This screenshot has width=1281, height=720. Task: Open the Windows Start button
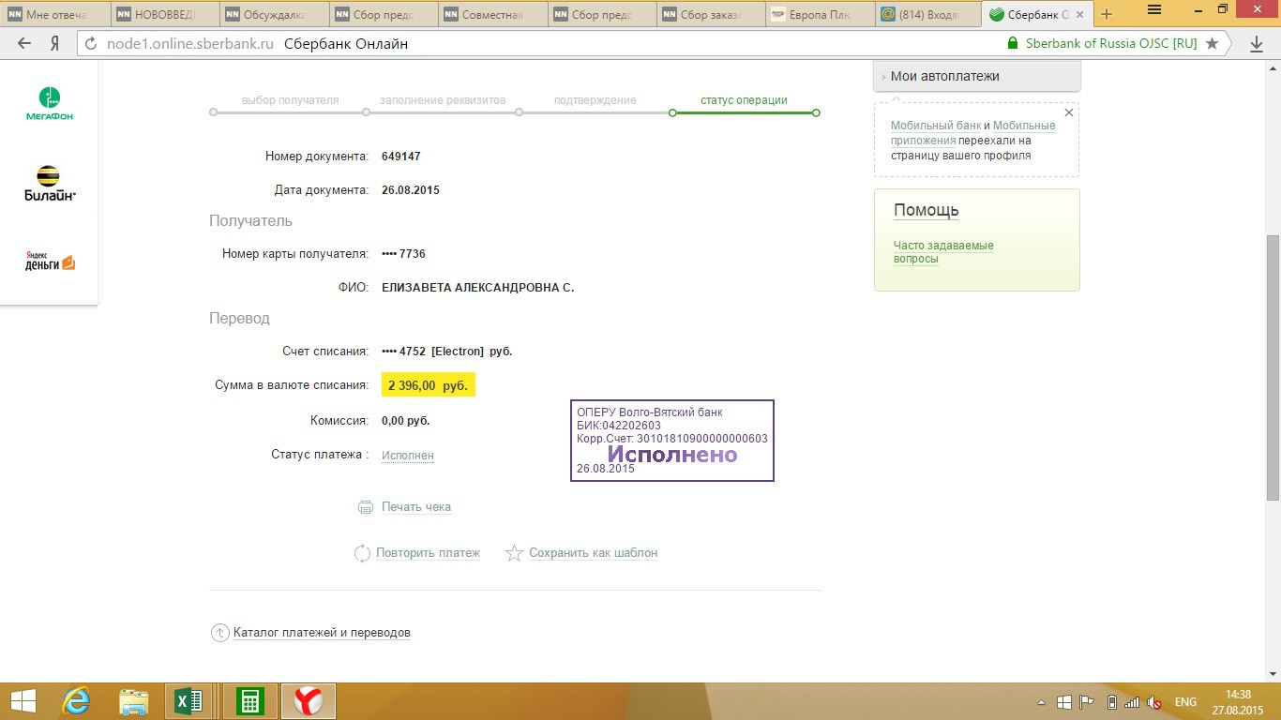[x=23, y=701]
